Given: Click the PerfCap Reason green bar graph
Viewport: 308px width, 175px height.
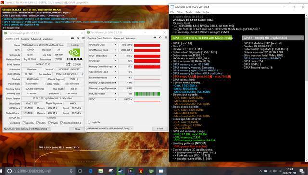Looking at the screenshot, I should click(147, 94).
